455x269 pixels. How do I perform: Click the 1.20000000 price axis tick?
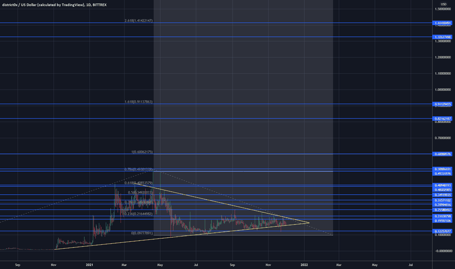(x=442, y=57)
